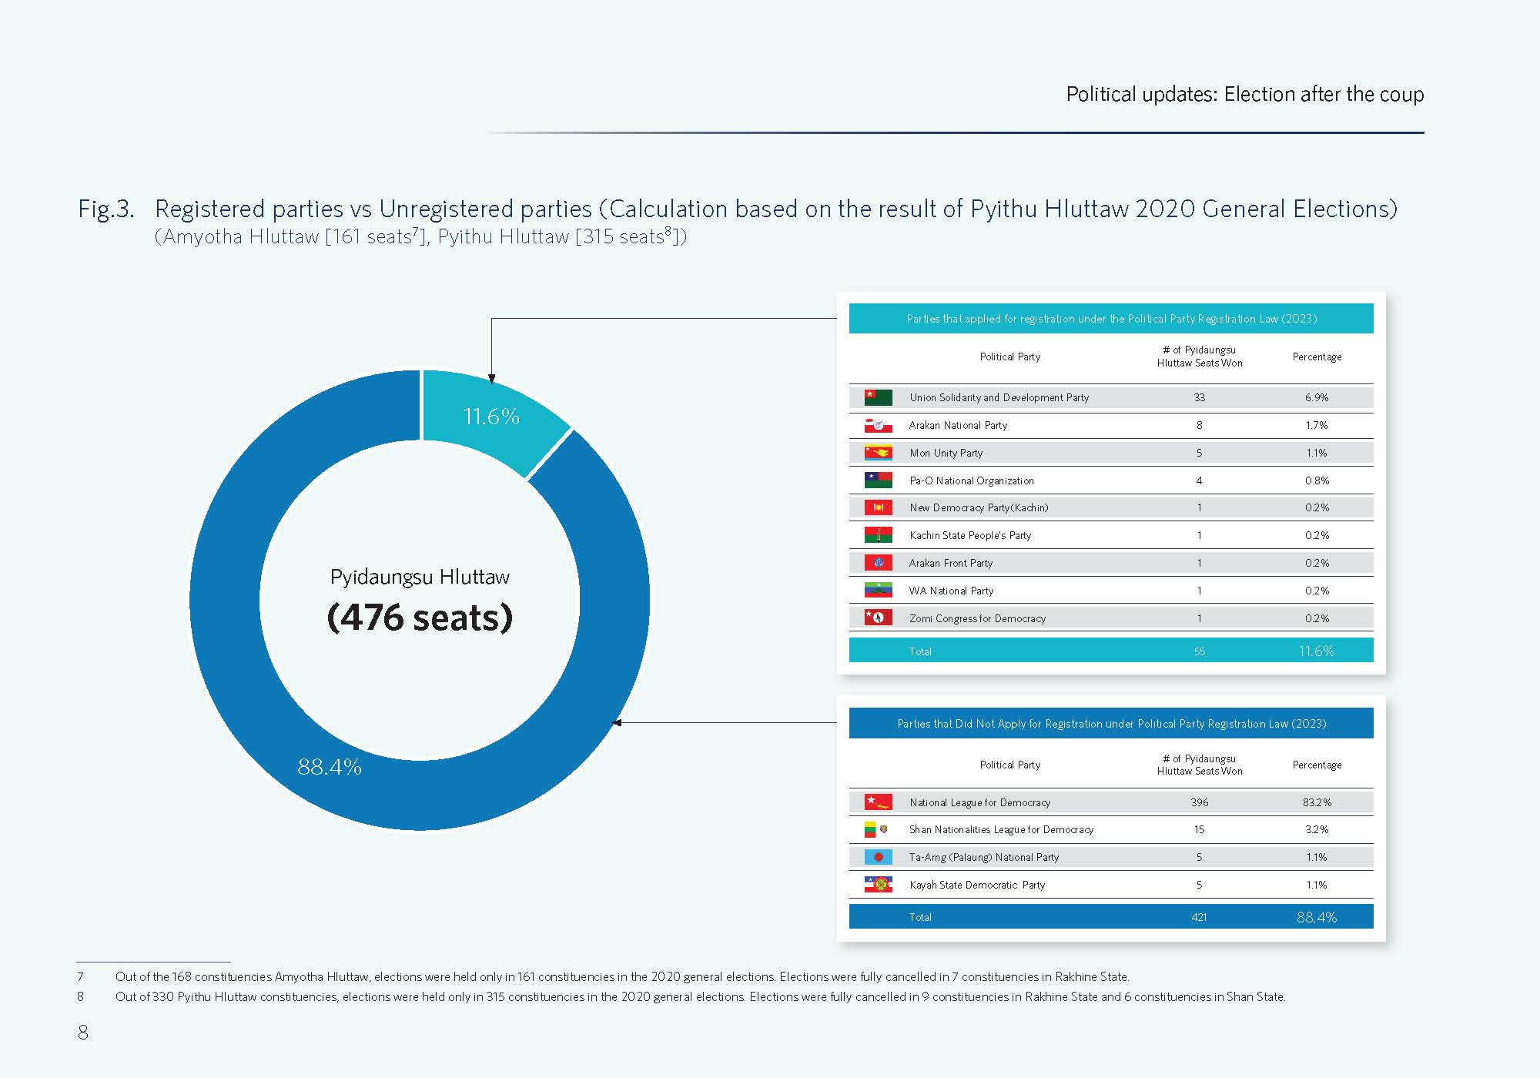Click the 'Pyidaungsu Hluttaw' label inside the donut
1540x1078 pixels.
tap(420, 577)
